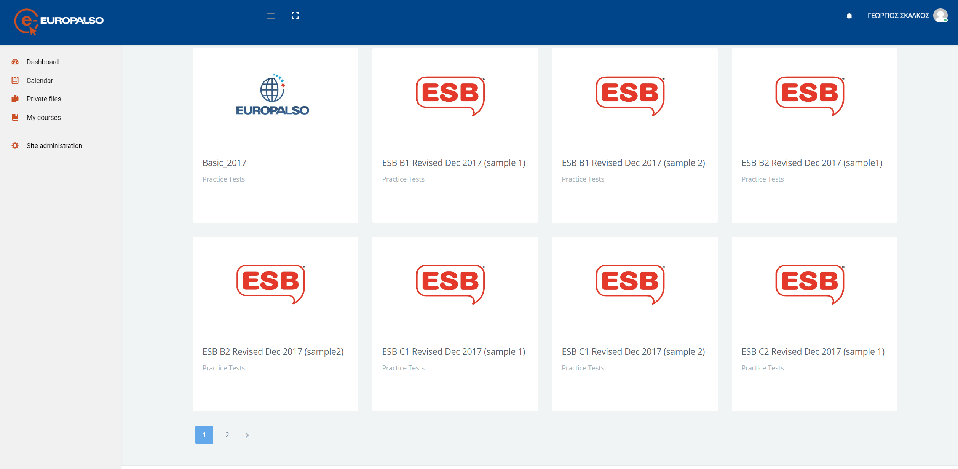Open ESB C1 Revised Dec 2017 (sample 1)
Image resolution: width=958 pixels, height=469 pixels.
point(453,351)
